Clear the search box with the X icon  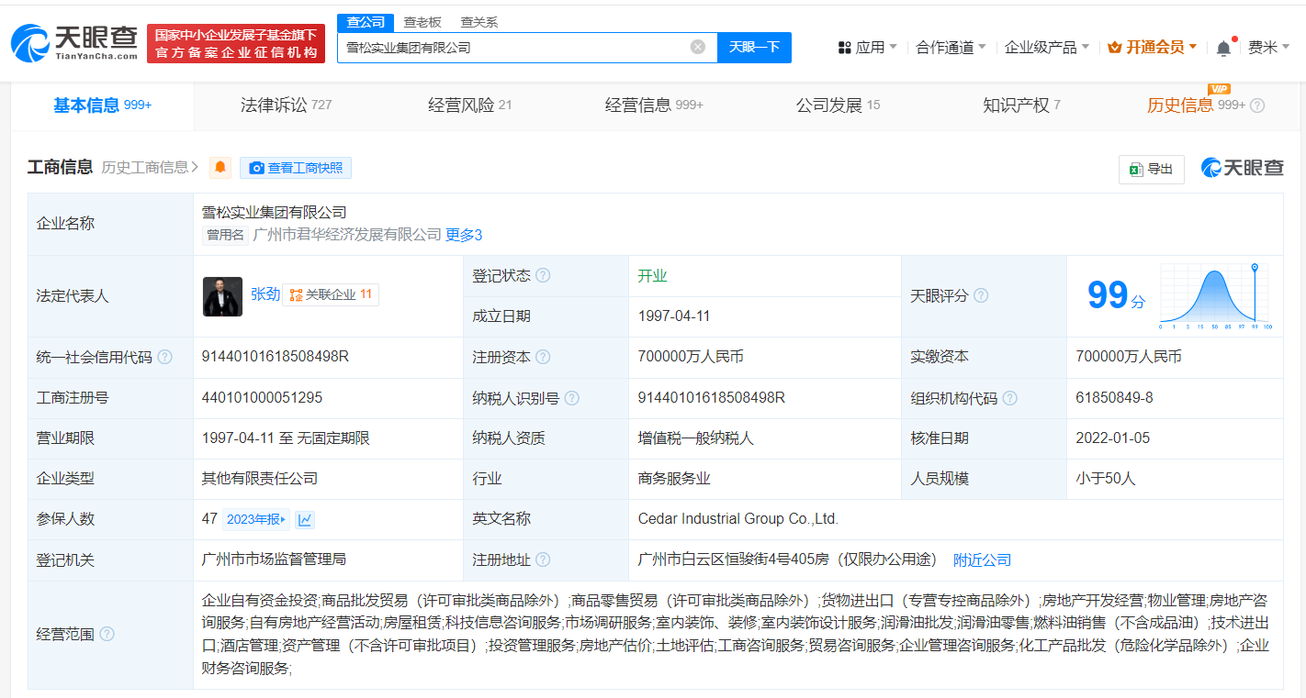(698, 47)
